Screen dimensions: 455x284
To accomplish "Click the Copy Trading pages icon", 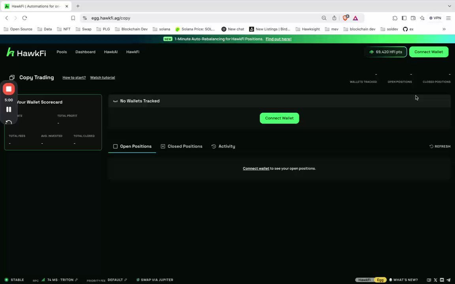I will coord(12,77).
